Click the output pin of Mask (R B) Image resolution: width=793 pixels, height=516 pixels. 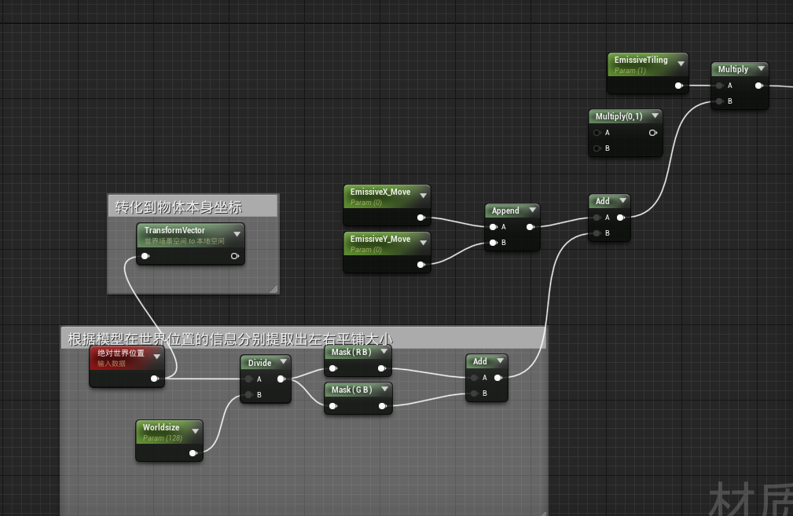381,368
